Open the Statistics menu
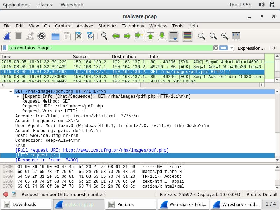The width and height of the screenshot is (280, 210). [108, 26]
